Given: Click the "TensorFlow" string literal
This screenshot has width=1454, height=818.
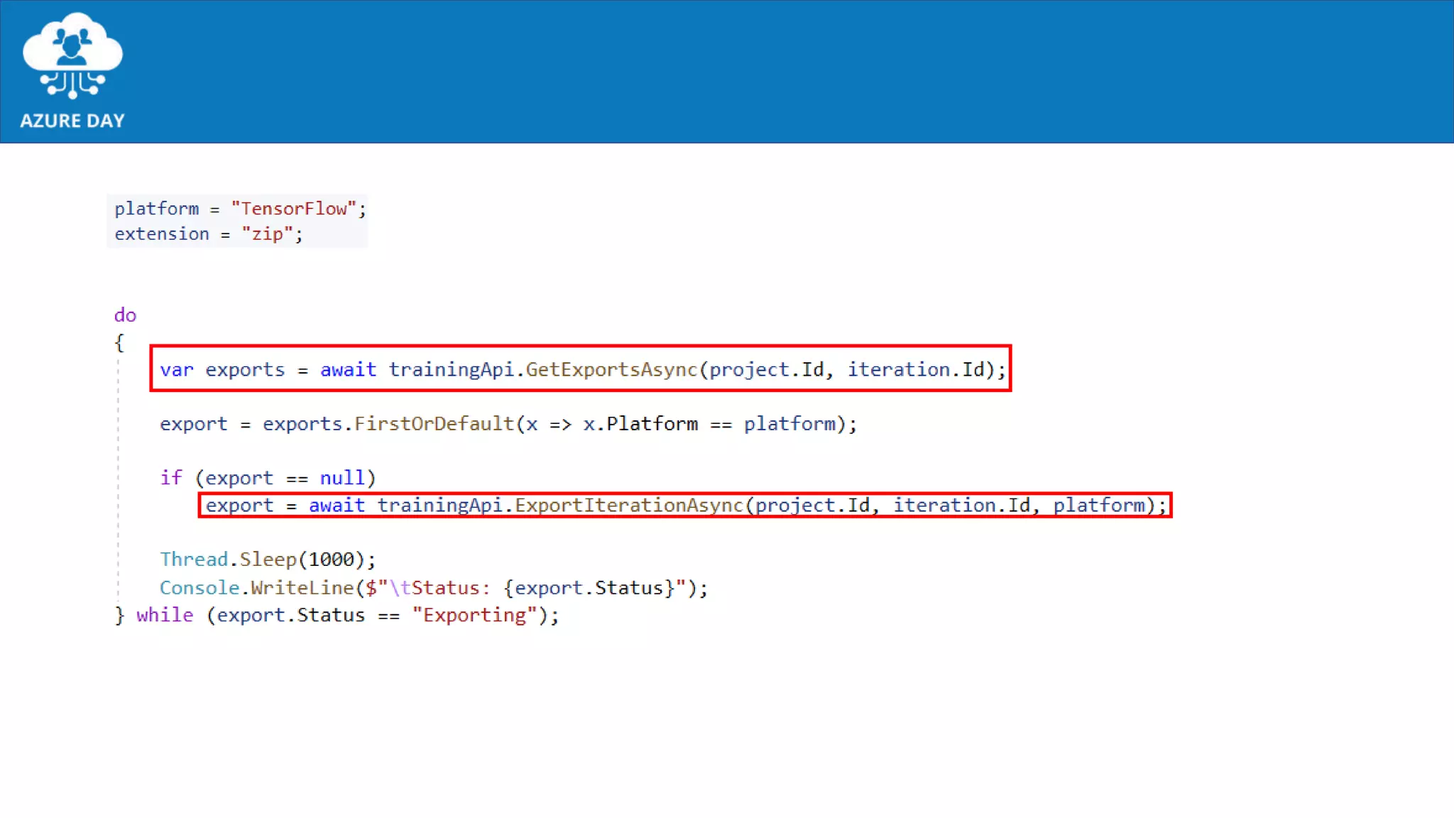Looking at the screenshot, I should click(293, 209).
